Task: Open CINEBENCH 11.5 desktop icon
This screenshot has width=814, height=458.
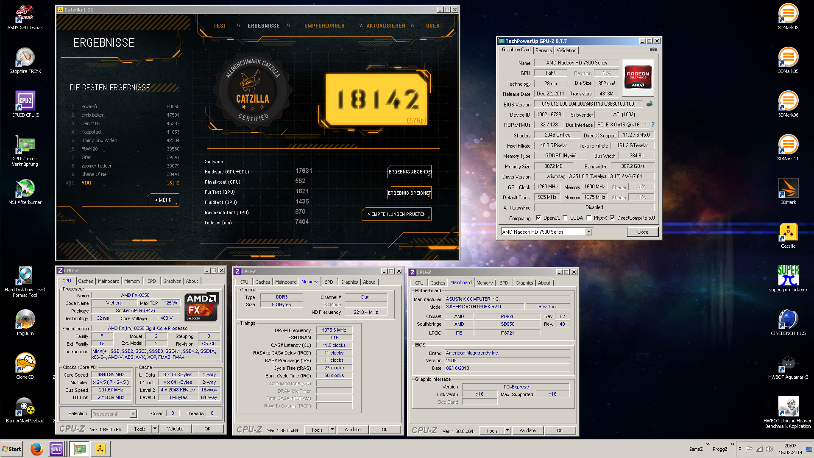Action: pos(788,323)
